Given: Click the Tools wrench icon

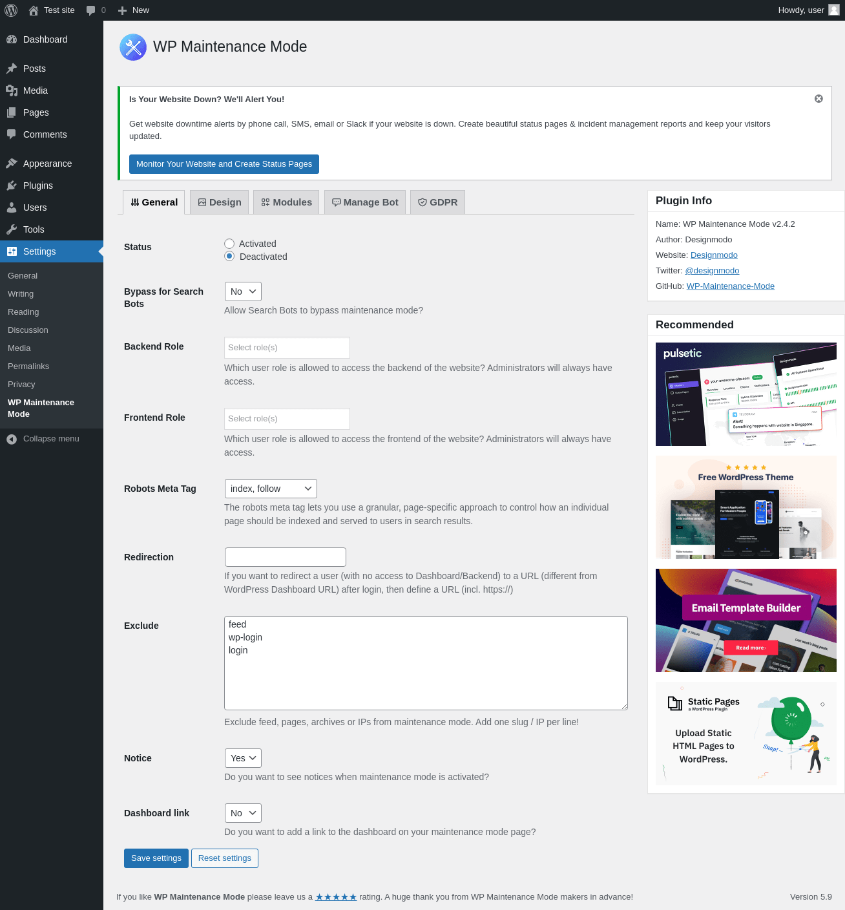Looking at the screenshot, I should coord(12,229).
